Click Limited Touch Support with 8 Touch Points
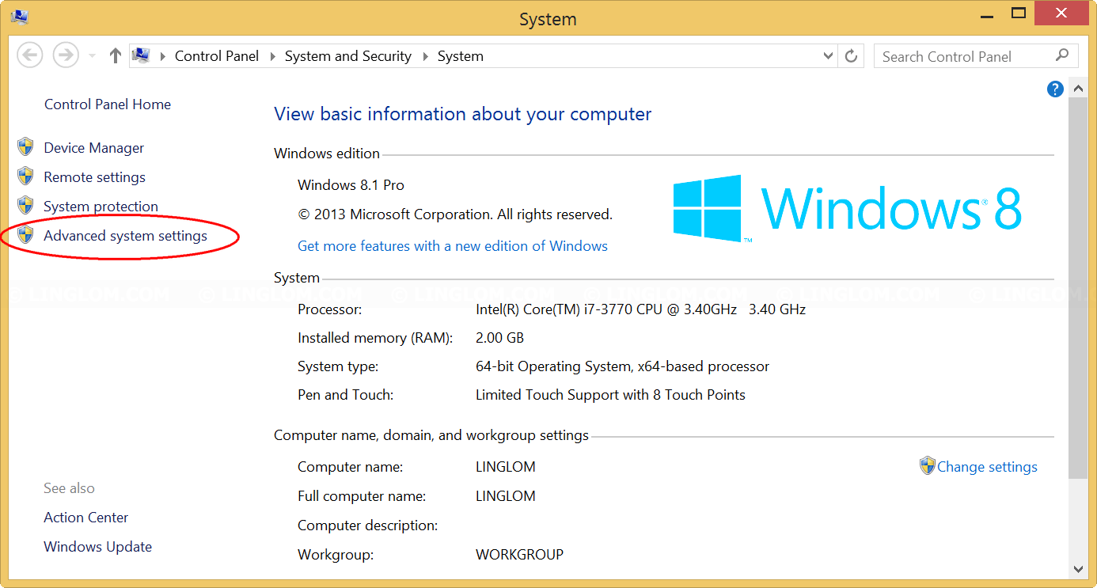The image size is (1097, 588). click(x=611, y=395)
